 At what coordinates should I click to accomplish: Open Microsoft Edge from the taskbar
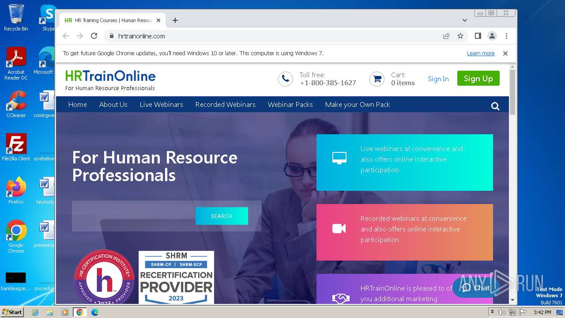click(x=95, y=312)
